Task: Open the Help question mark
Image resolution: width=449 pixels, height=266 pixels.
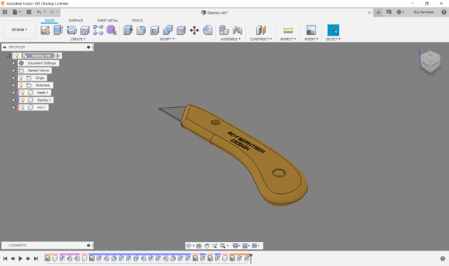Action: 444,12
